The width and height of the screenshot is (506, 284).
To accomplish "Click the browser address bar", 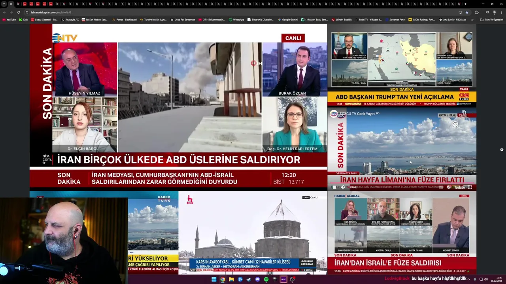I will [237, 12].
